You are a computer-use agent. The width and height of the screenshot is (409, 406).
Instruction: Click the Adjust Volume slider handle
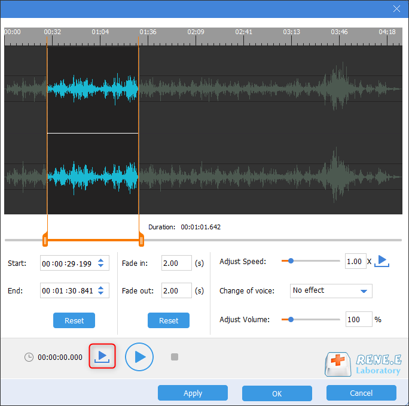click(291, 319)
